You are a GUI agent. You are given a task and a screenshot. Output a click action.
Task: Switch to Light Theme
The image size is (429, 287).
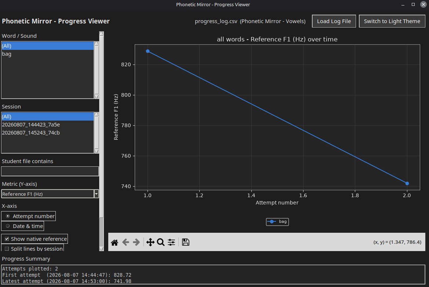[392, 21]
